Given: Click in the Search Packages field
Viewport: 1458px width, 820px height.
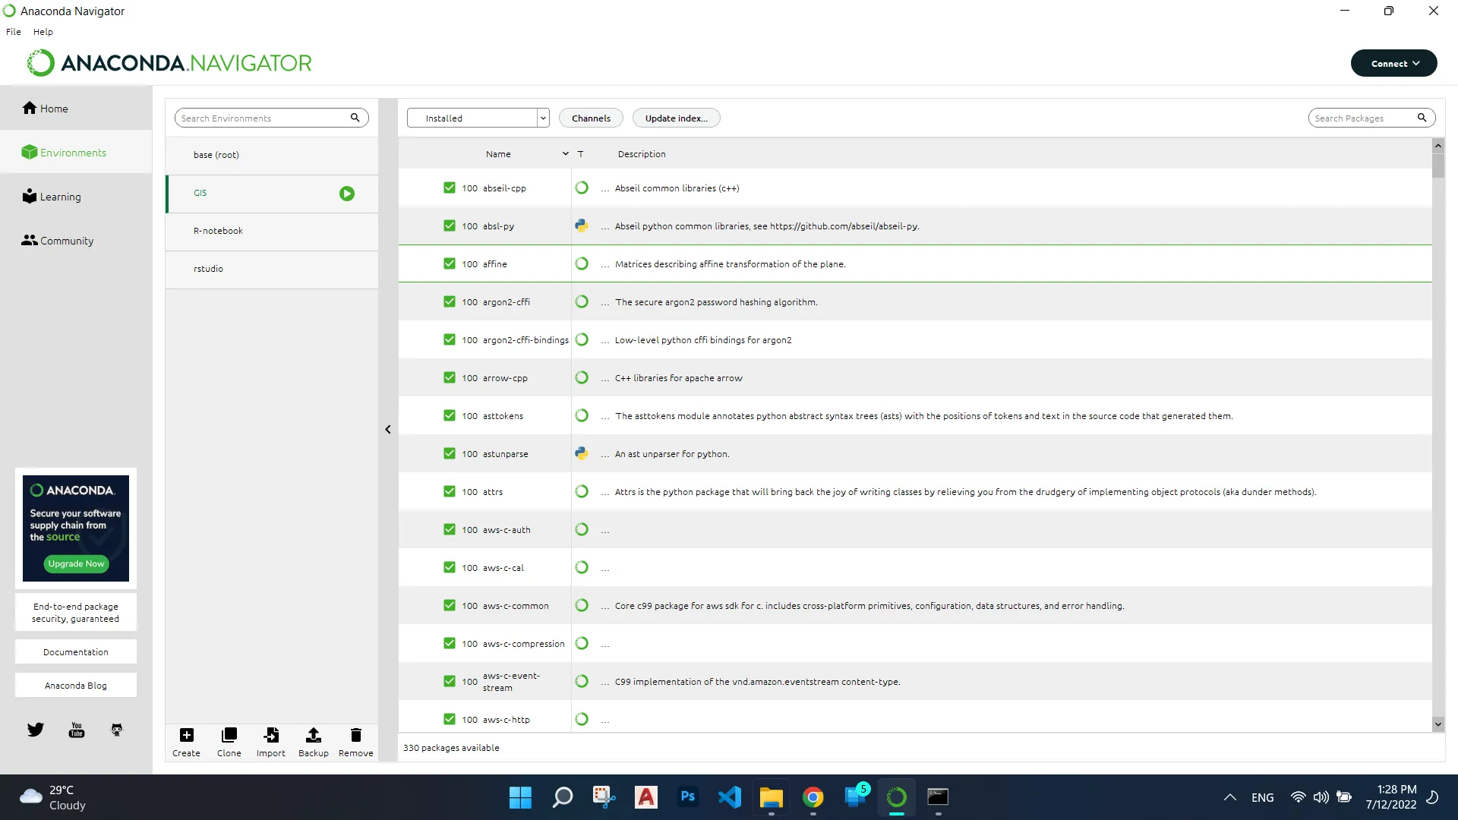Looking at the screenshot, I should (1363, 118).
